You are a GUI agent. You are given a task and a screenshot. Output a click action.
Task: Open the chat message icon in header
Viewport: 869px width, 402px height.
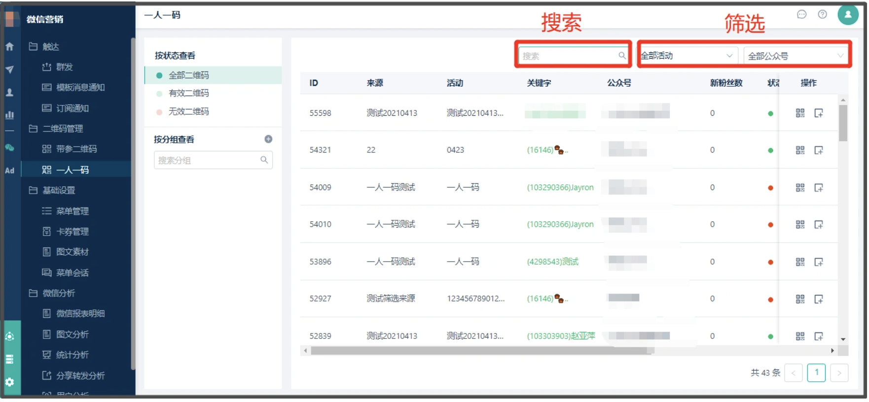[801, 14]
